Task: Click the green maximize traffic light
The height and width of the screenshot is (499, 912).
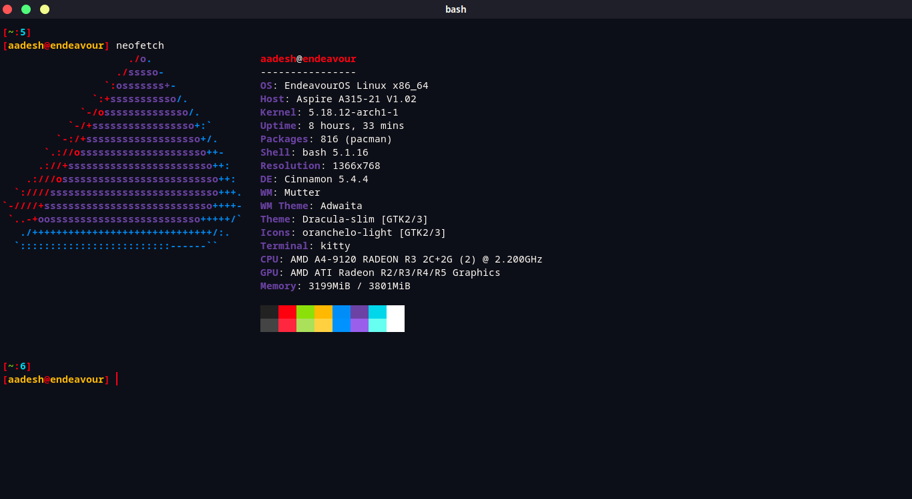Action: [27, 9]
